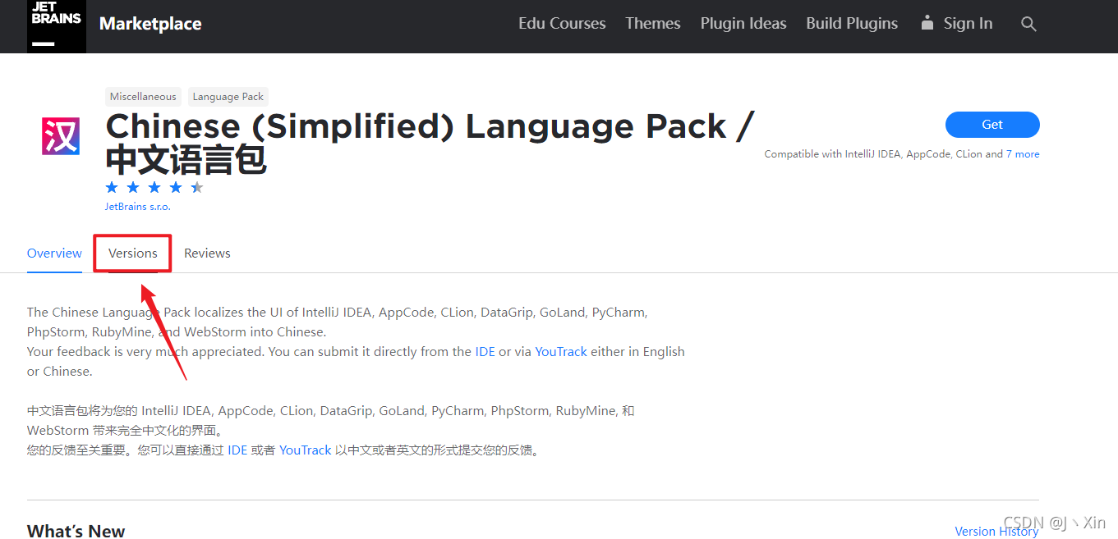Click the blue Get button
This screenshot has width=1118, height=539.
[x=992, y=125]
